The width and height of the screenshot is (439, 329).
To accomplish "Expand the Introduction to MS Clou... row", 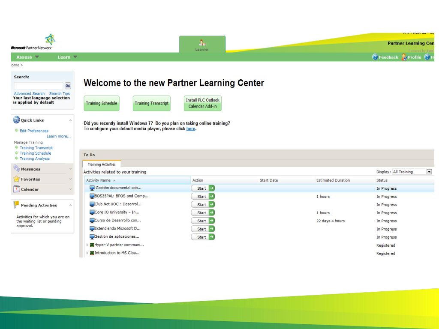I will [x=87, y=253].
